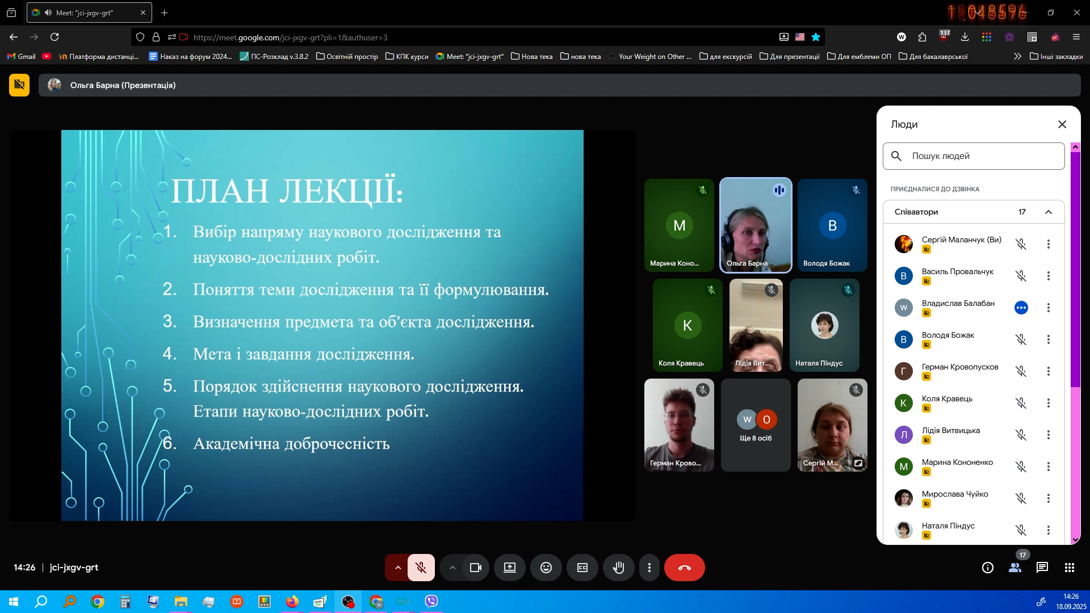Open the activities grid icon
This screenshot has width=1090, height=613.
1069,568
